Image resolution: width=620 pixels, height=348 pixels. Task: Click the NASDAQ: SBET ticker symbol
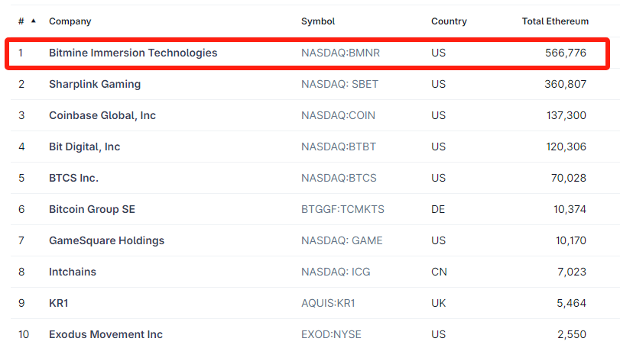pyautogui.click(x=339, y=84)
